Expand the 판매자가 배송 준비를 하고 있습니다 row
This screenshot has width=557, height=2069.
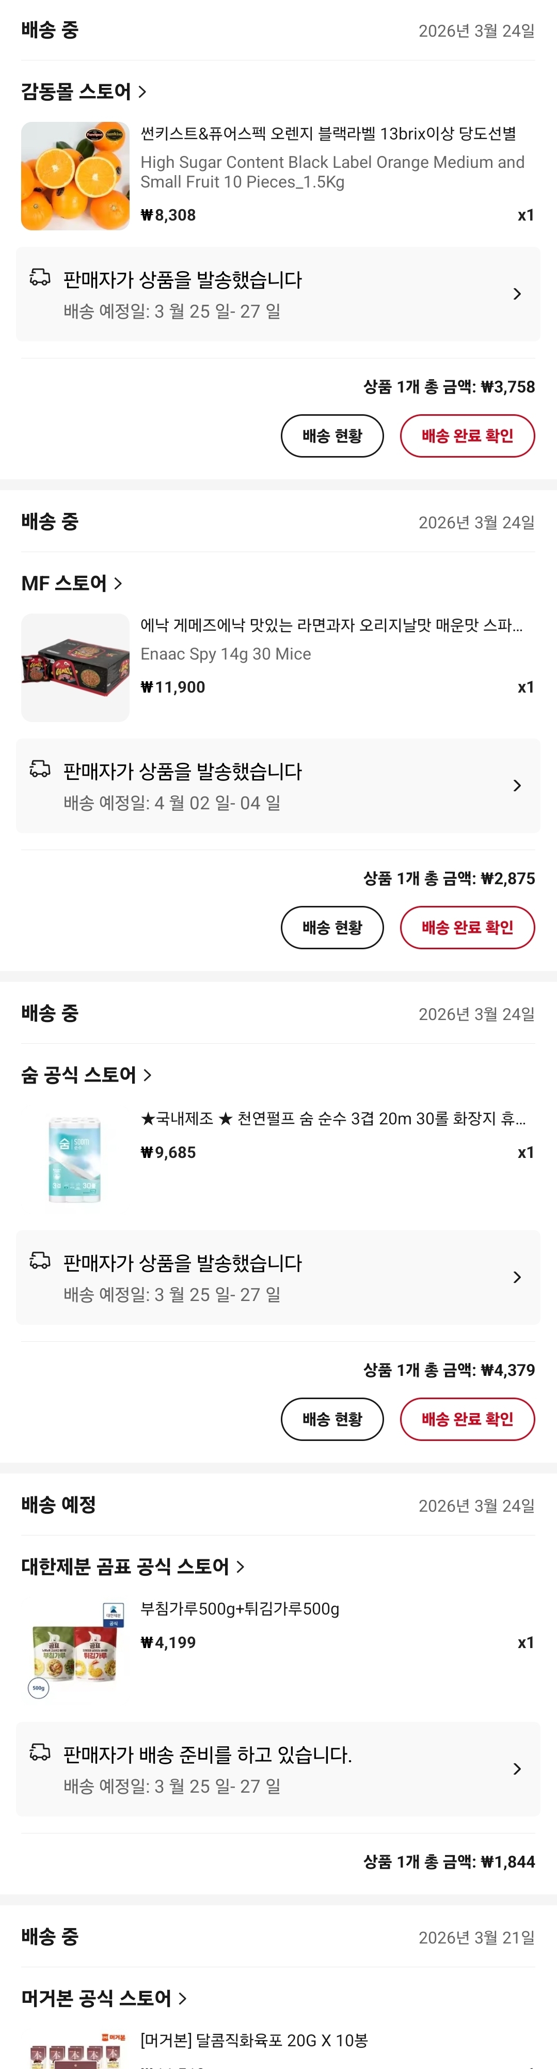pyautogui.click(x=517, y=1768)
